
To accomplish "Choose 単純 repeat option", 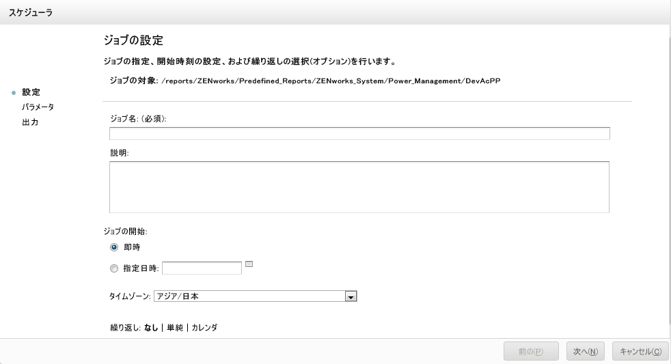I will point(174,328).
